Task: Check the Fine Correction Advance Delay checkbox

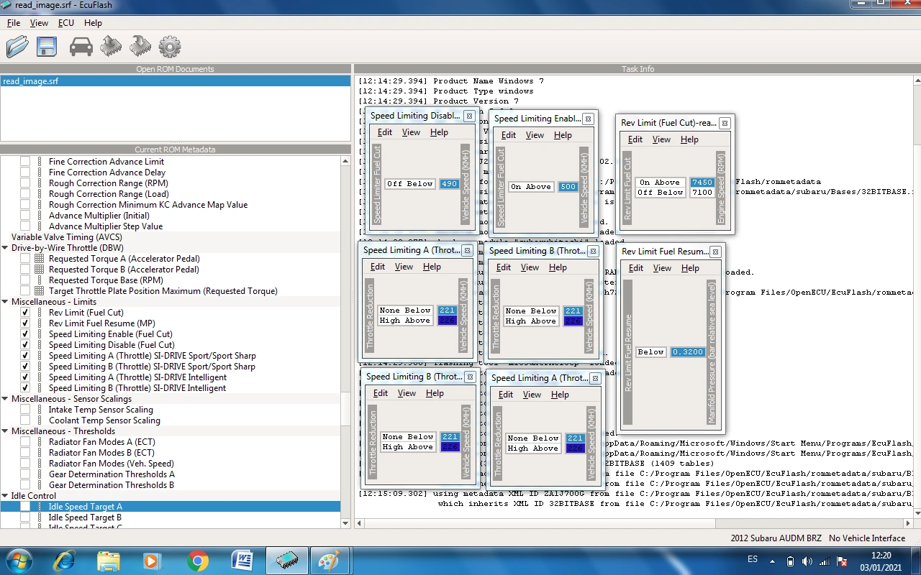Action: 25,172
